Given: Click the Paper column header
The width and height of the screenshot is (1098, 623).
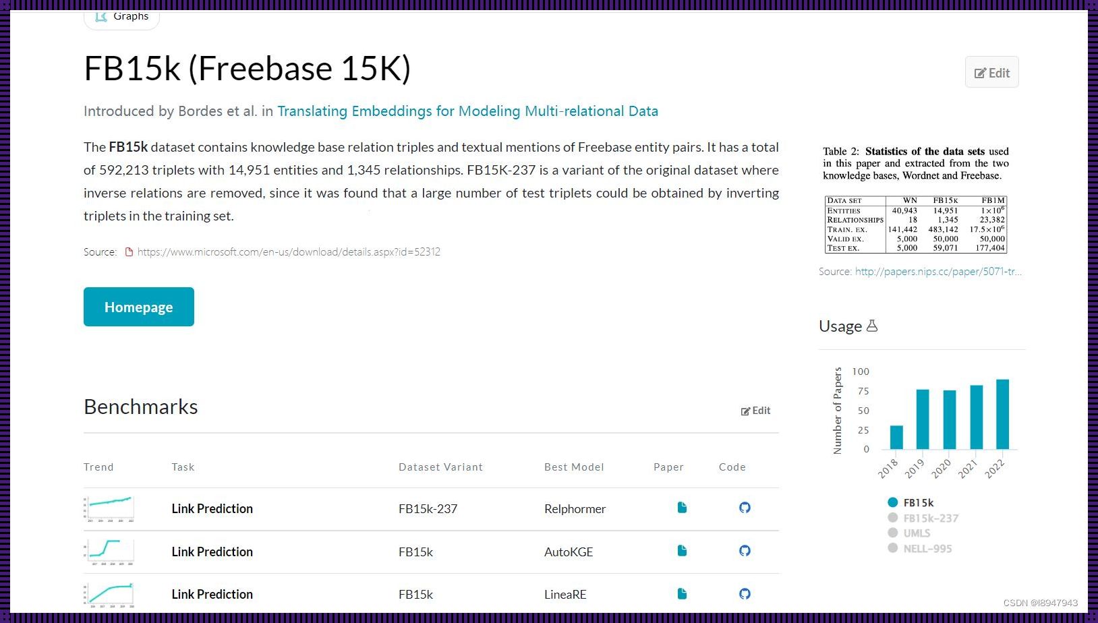Looking at the screenshot, I should tap(668, 467).
